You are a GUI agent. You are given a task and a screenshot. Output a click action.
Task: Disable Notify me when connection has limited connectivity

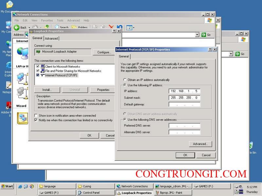tap(36, 120)
